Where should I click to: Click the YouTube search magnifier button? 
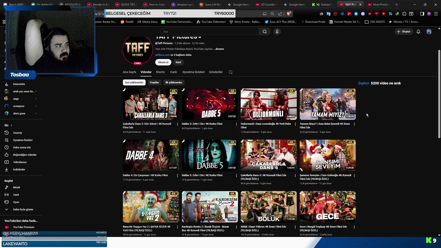(265, 31)
